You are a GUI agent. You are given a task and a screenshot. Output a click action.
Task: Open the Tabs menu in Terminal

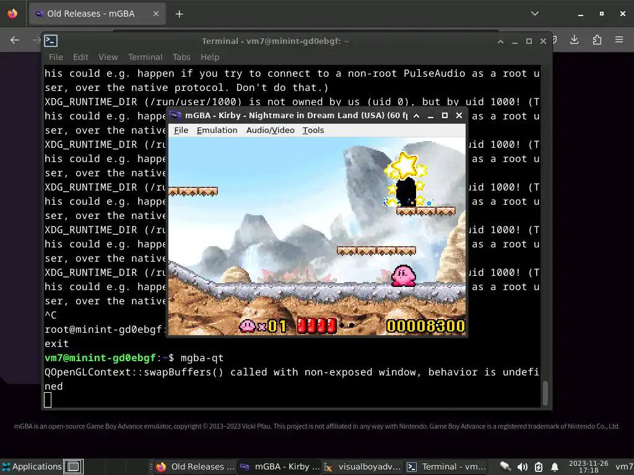181,57
